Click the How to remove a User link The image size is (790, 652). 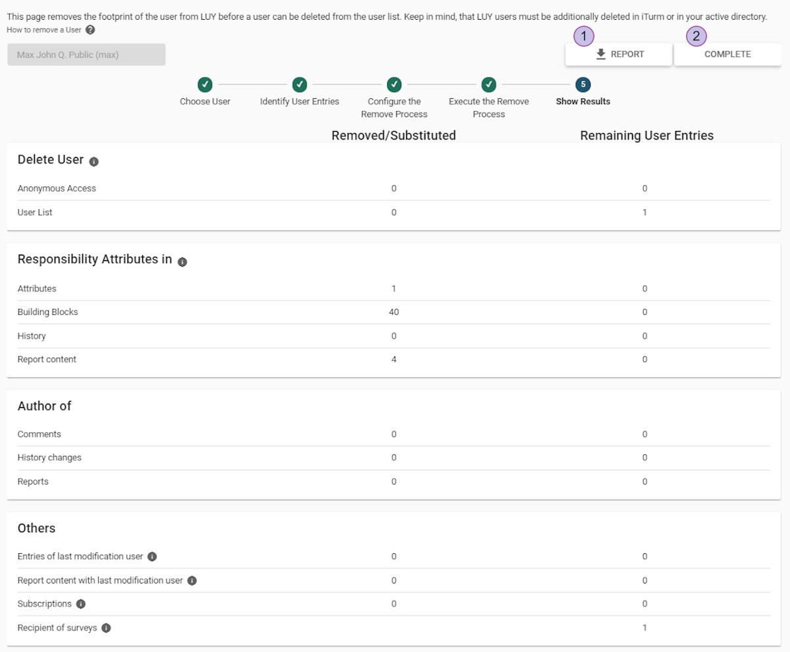44,30
